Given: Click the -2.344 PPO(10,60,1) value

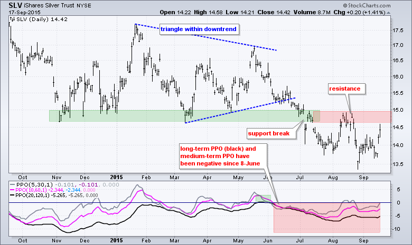Looking at the screenshot, I should [x=57, y=190].
